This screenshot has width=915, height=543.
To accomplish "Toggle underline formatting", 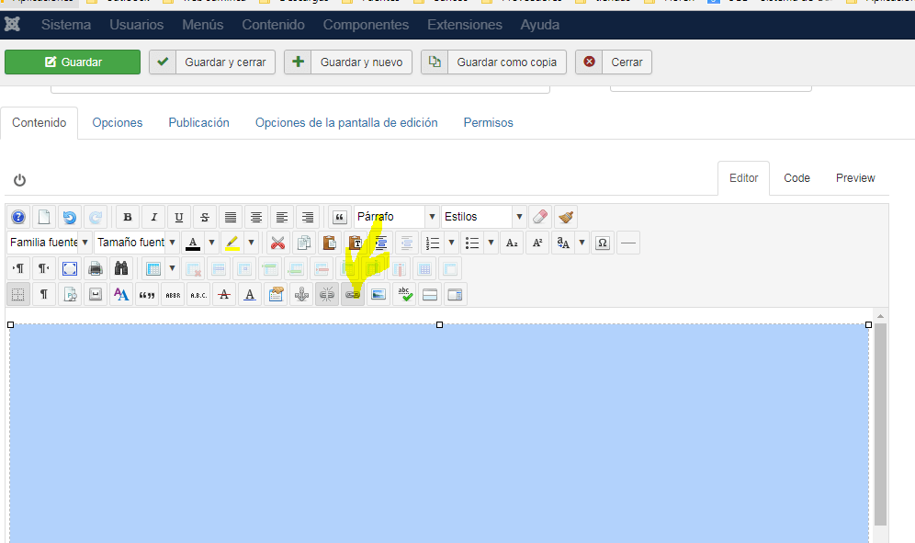I will (x=179, y=217).
